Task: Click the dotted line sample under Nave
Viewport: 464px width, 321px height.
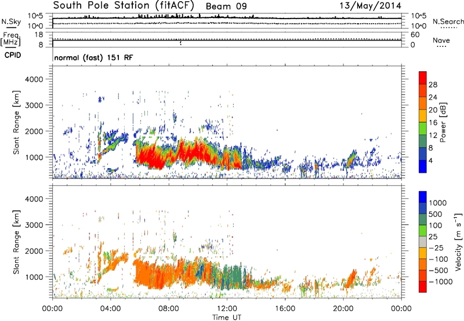Action: pos(441,46)
